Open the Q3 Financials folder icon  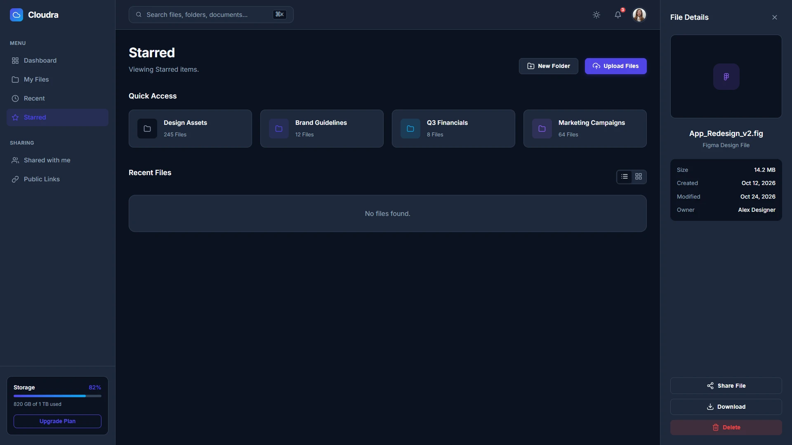click(410, 129)
